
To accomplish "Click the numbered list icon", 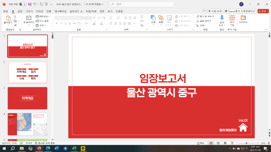I will (118, 18).
